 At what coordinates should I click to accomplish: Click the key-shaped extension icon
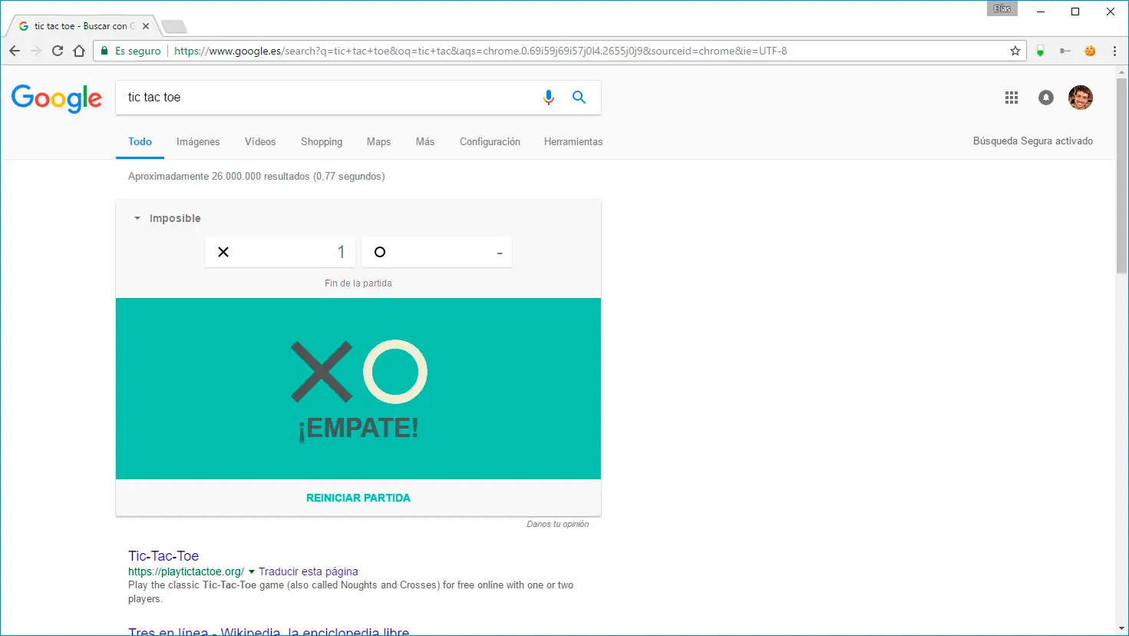click(1065, 51)
